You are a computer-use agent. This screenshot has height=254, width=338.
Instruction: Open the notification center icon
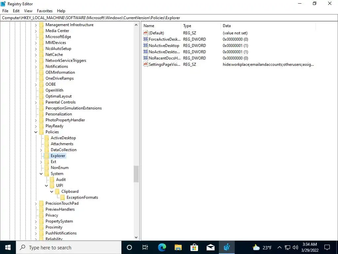click(x=327, y=247)
